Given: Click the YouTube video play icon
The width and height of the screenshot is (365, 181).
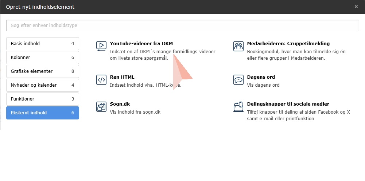Looking at the screenshot, I should tap(101, 46).
